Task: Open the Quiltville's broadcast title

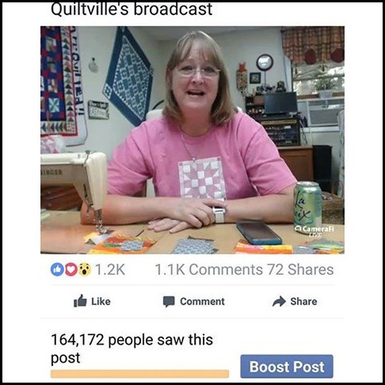Action: coord(132,9)
